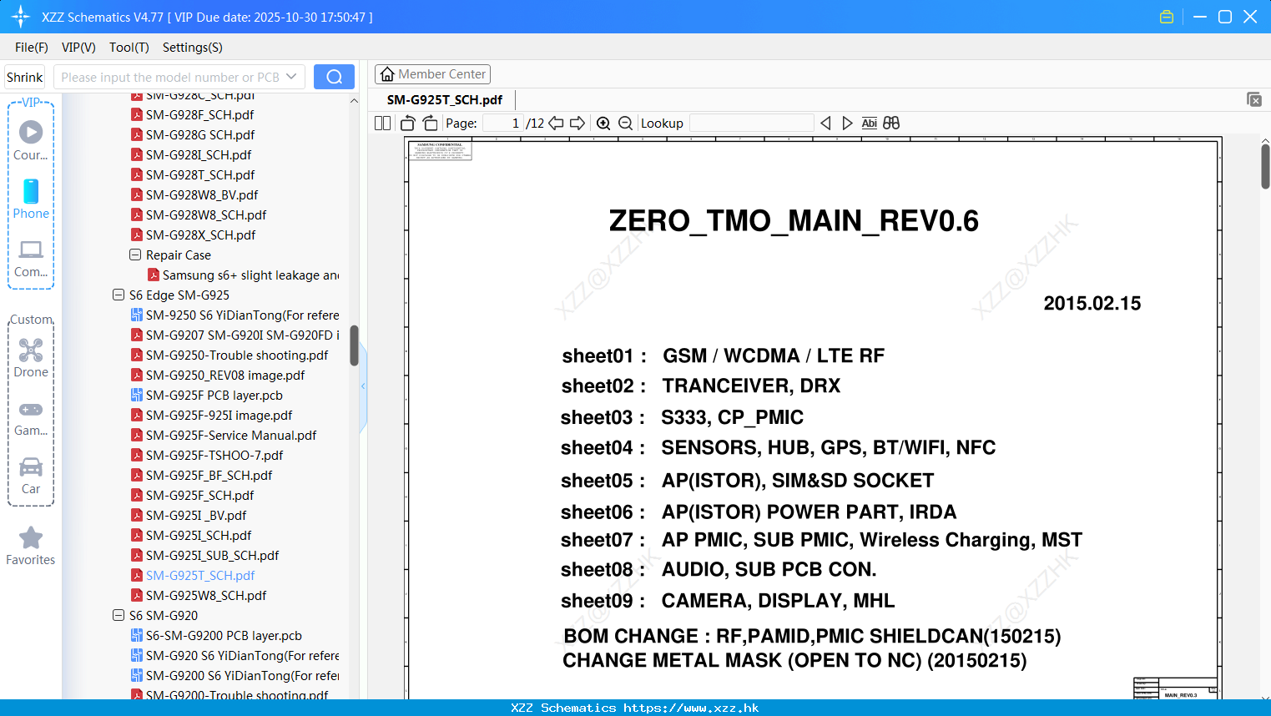Viewport: 1271px width, 716px height.
Task: Open the www.xzz.hk link in the status bar
Action: [691, 708]
